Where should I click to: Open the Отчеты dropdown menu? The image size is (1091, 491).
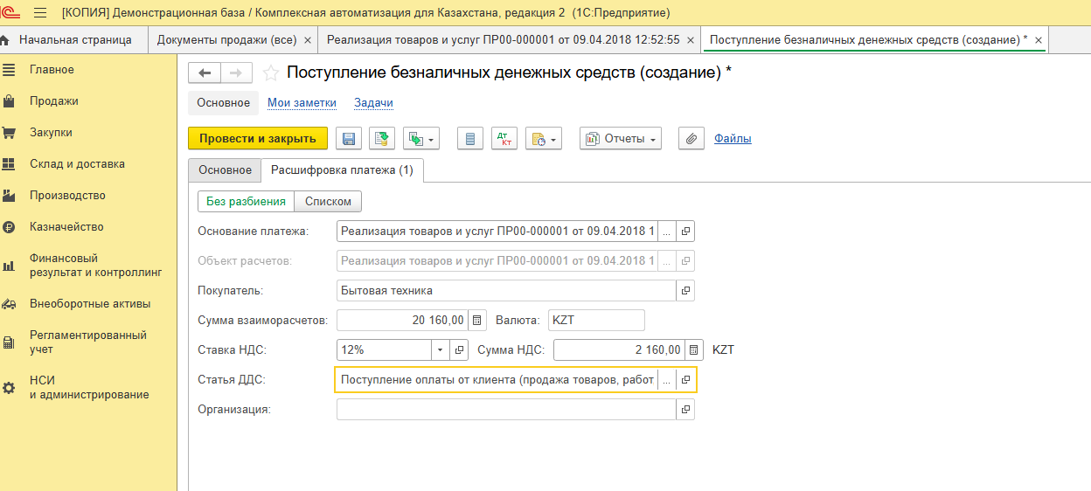click(620, 139)
